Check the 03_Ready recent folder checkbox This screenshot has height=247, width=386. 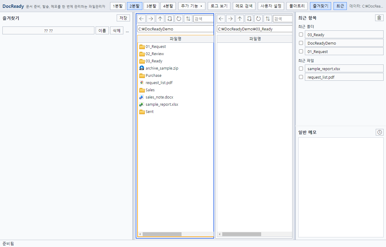(301, 35)
